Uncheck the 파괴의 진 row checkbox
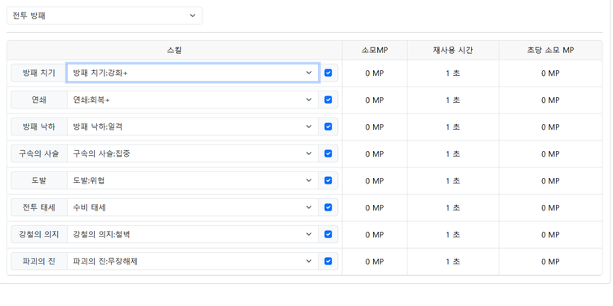 pyautogui.click(x=328, y=261)
